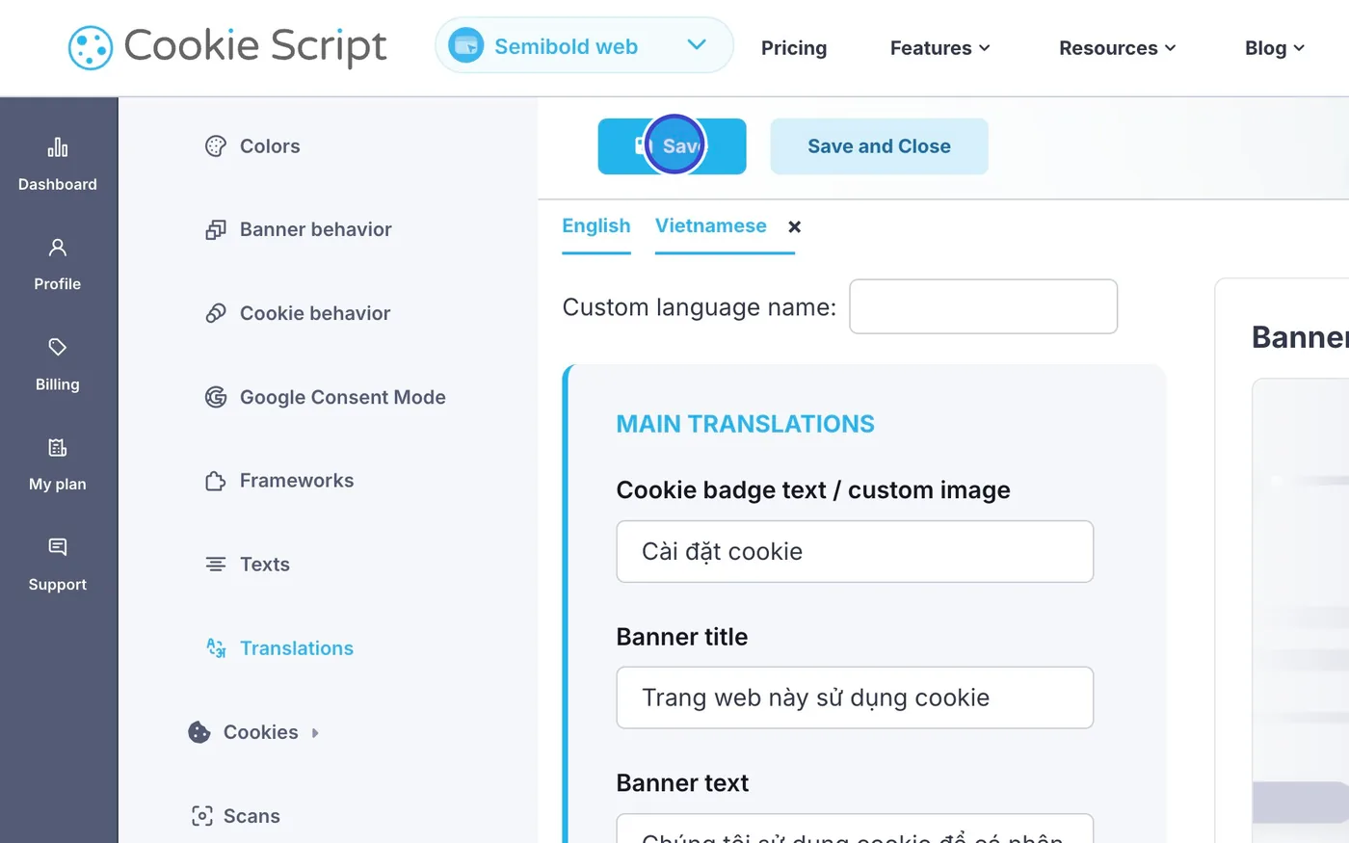Click the Save and Close button
Image resolution: width=1349 pixels, height=843 pixels.
[x=879, y=146]
